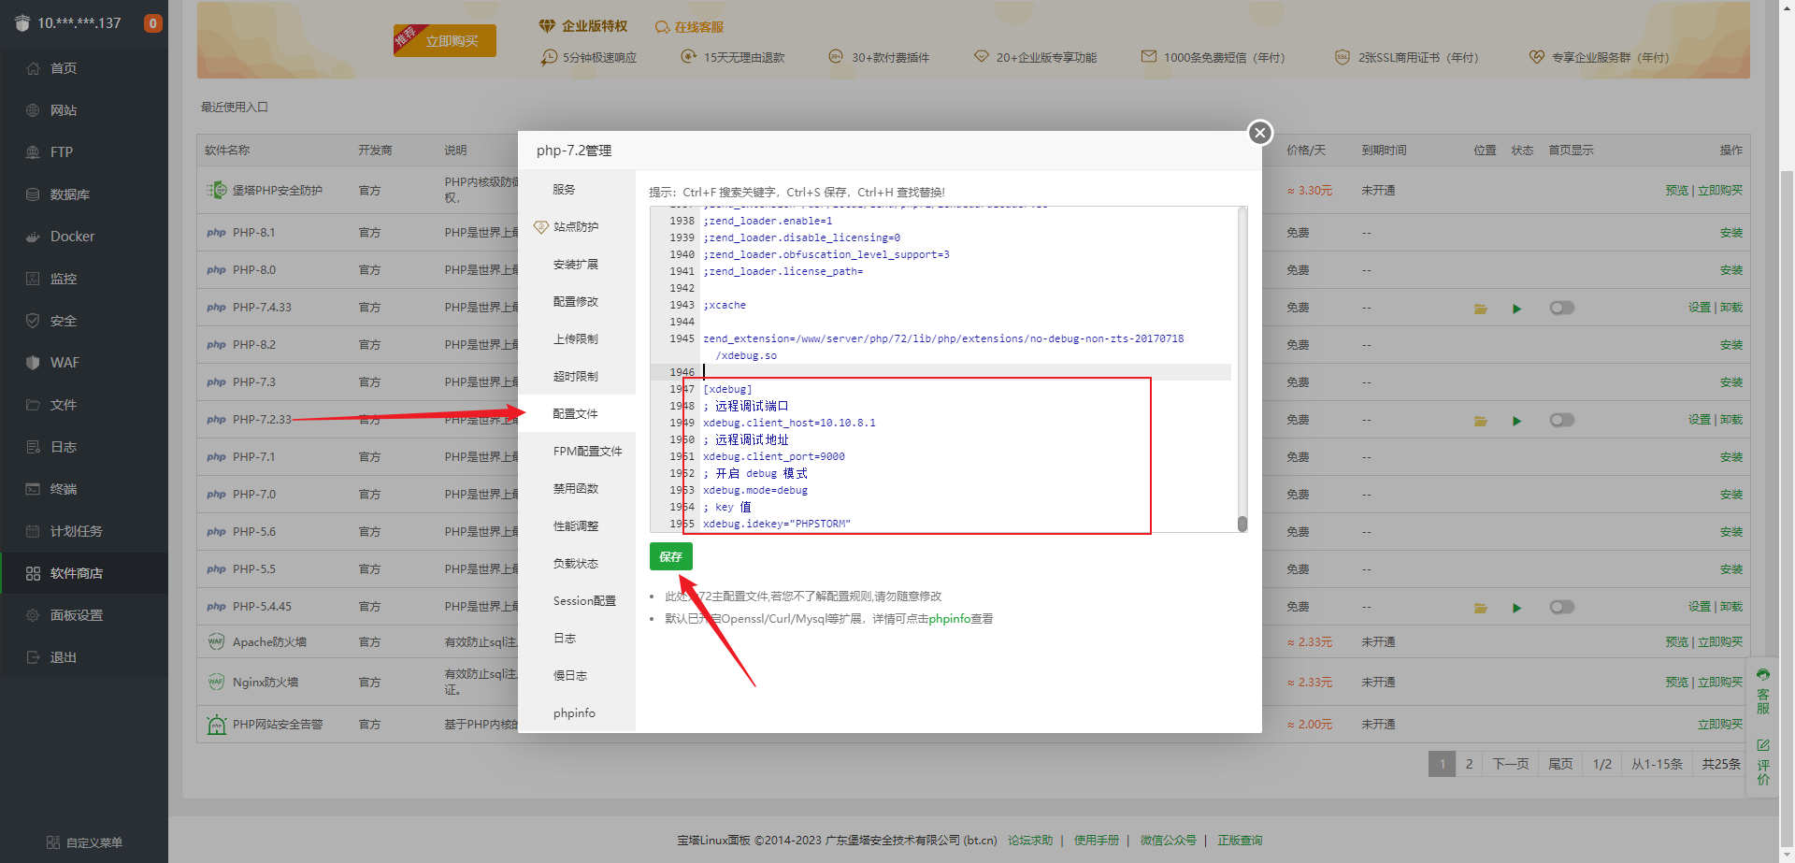
Task: Click the 终端 terminal icon
Action: [x=33, y=489]
